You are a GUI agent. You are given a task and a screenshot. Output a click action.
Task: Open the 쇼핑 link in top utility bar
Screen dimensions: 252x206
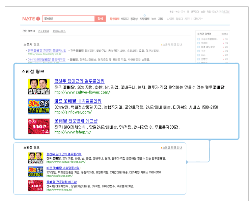pos(203,12)
